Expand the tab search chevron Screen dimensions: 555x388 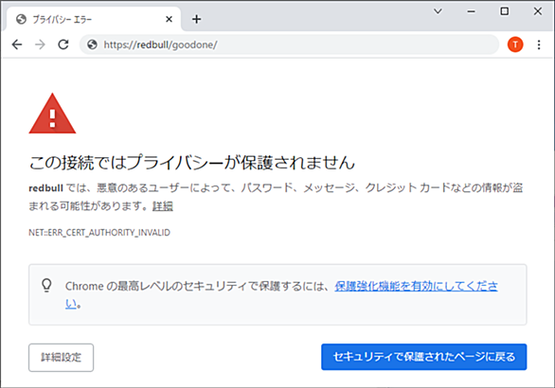coord(438,11)
